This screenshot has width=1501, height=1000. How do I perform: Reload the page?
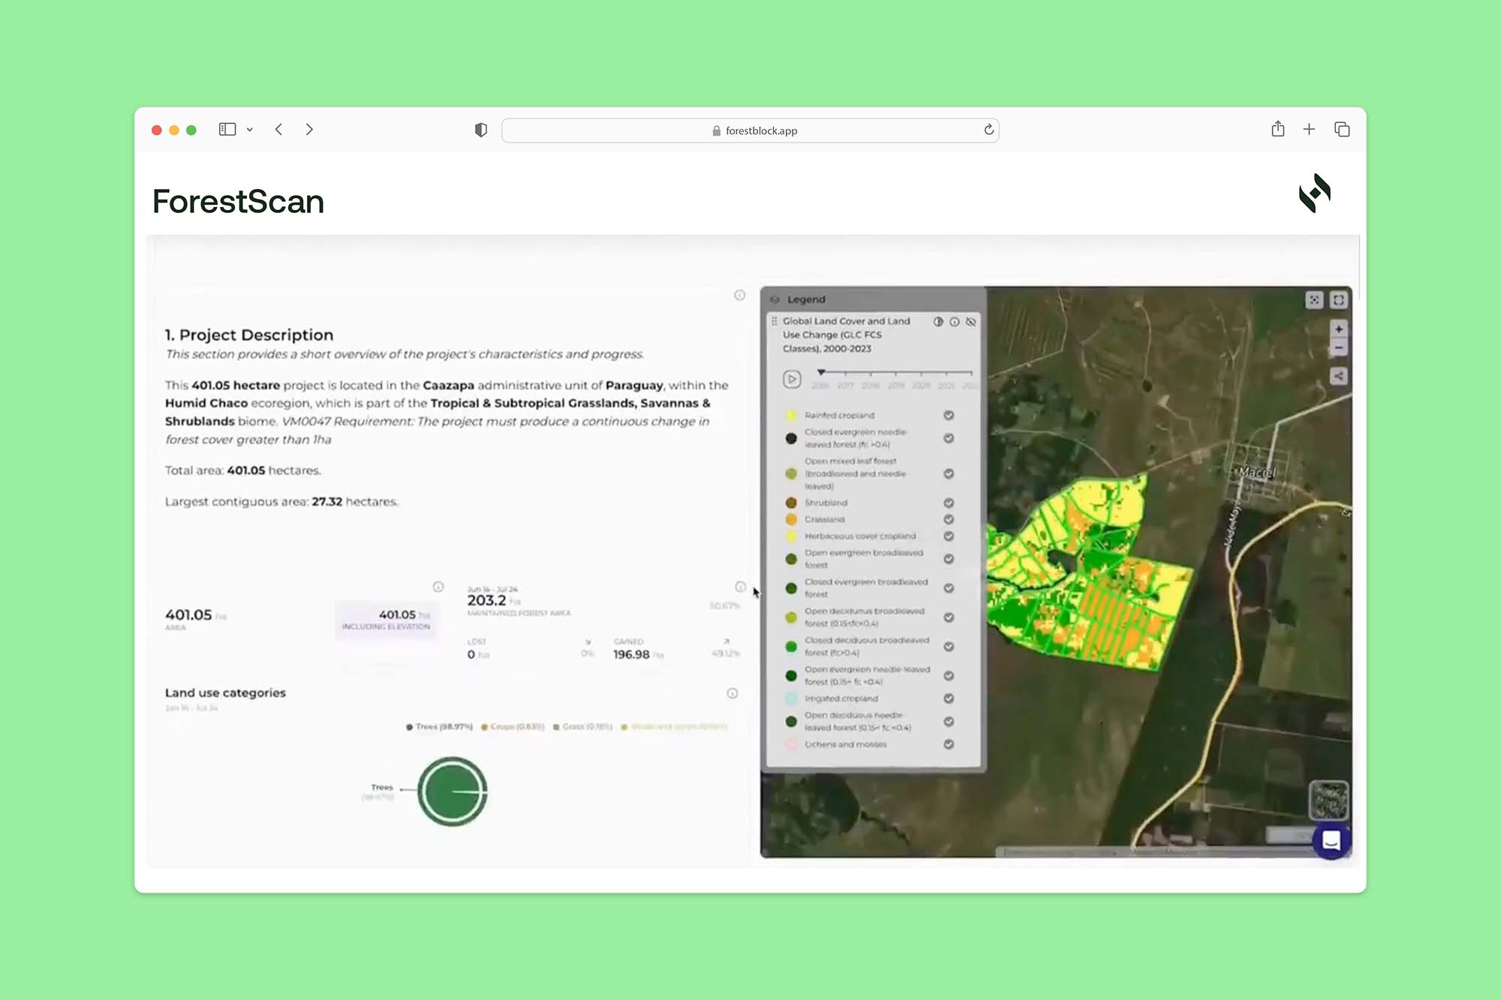(989, 130)
